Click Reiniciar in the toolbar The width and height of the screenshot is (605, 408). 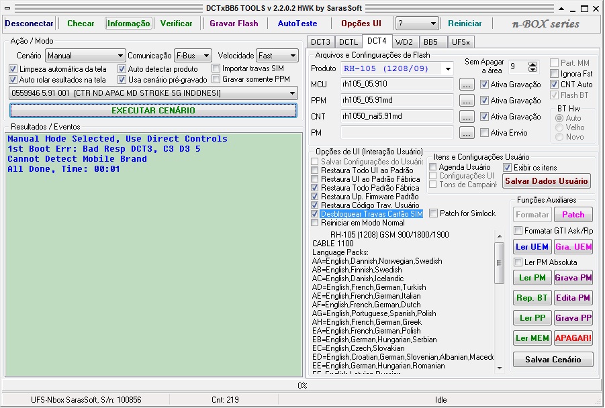(x=465, y=23)
